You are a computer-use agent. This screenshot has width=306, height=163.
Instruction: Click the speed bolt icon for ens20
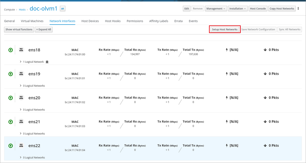[227, 98]
